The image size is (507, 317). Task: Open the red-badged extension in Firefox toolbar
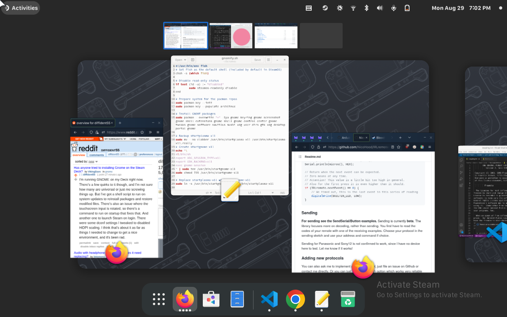pos(407,147)
